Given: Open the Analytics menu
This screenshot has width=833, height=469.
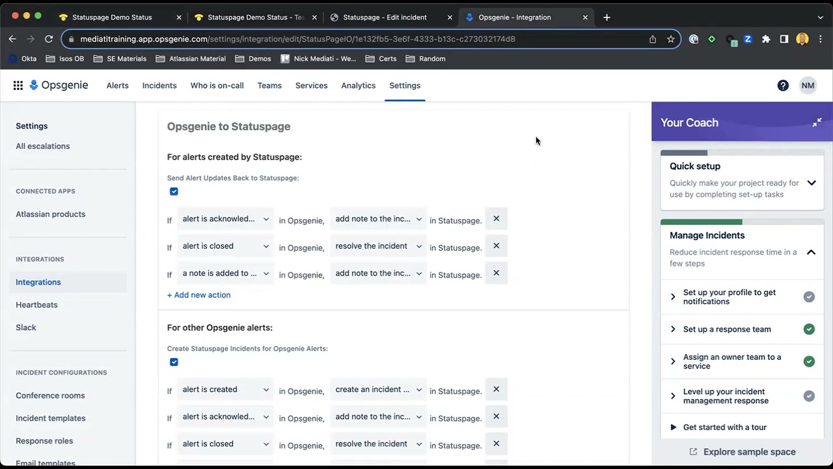Looking at the screenshot, I should 359,85.
